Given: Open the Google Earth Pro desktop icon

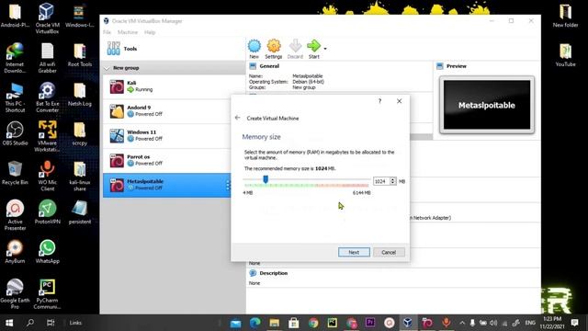Looking at the screenshot, I should [x=15, y=294].
